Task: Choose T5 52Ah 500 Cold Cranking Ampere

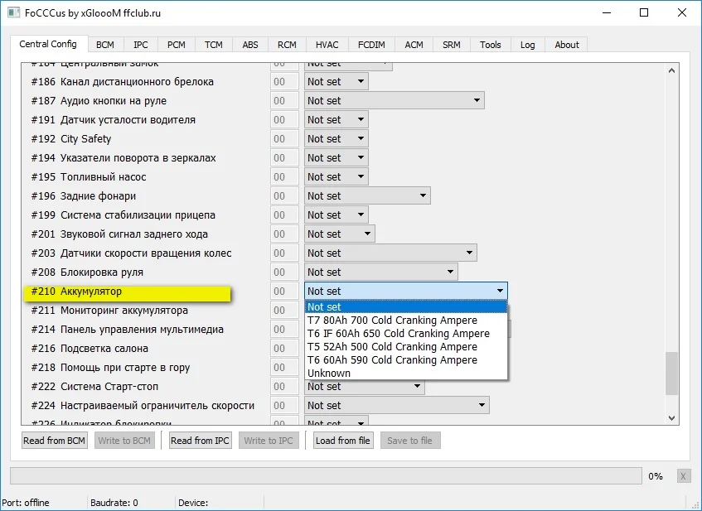Action: tap(392, 347)
